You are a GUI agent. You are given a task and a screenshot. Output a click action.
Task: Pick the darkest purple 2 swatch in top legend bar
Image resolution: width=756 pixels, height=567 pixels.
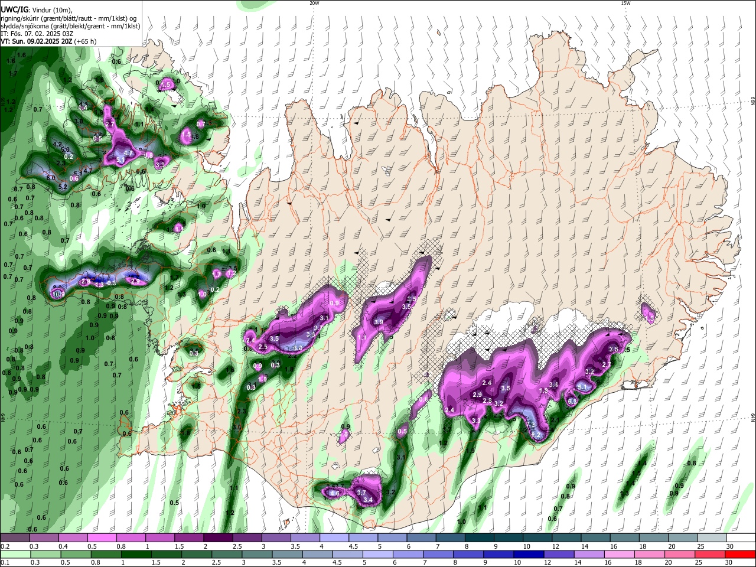pyautogui.click(x=217, y=538)
